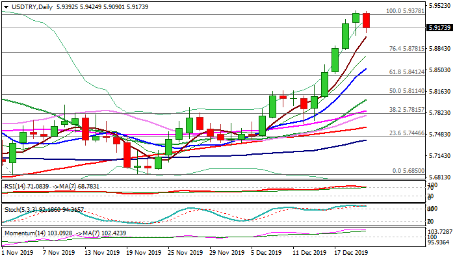
Task: Click the 5.74830 price axis label
Action: 440,135
